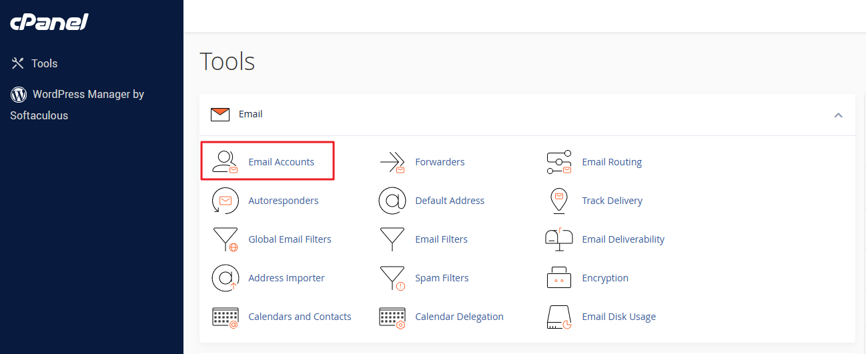
Task: Click the Email section header text
Action: click(x=251, y=114)
